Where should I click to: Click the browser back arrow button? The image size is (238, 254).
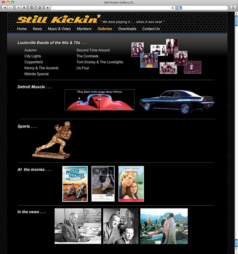[5, 8]
